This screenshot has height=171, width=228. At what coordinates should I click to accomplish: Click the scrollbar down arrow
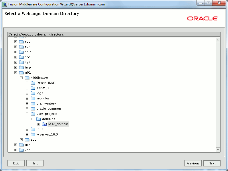(x=218, y=150)
